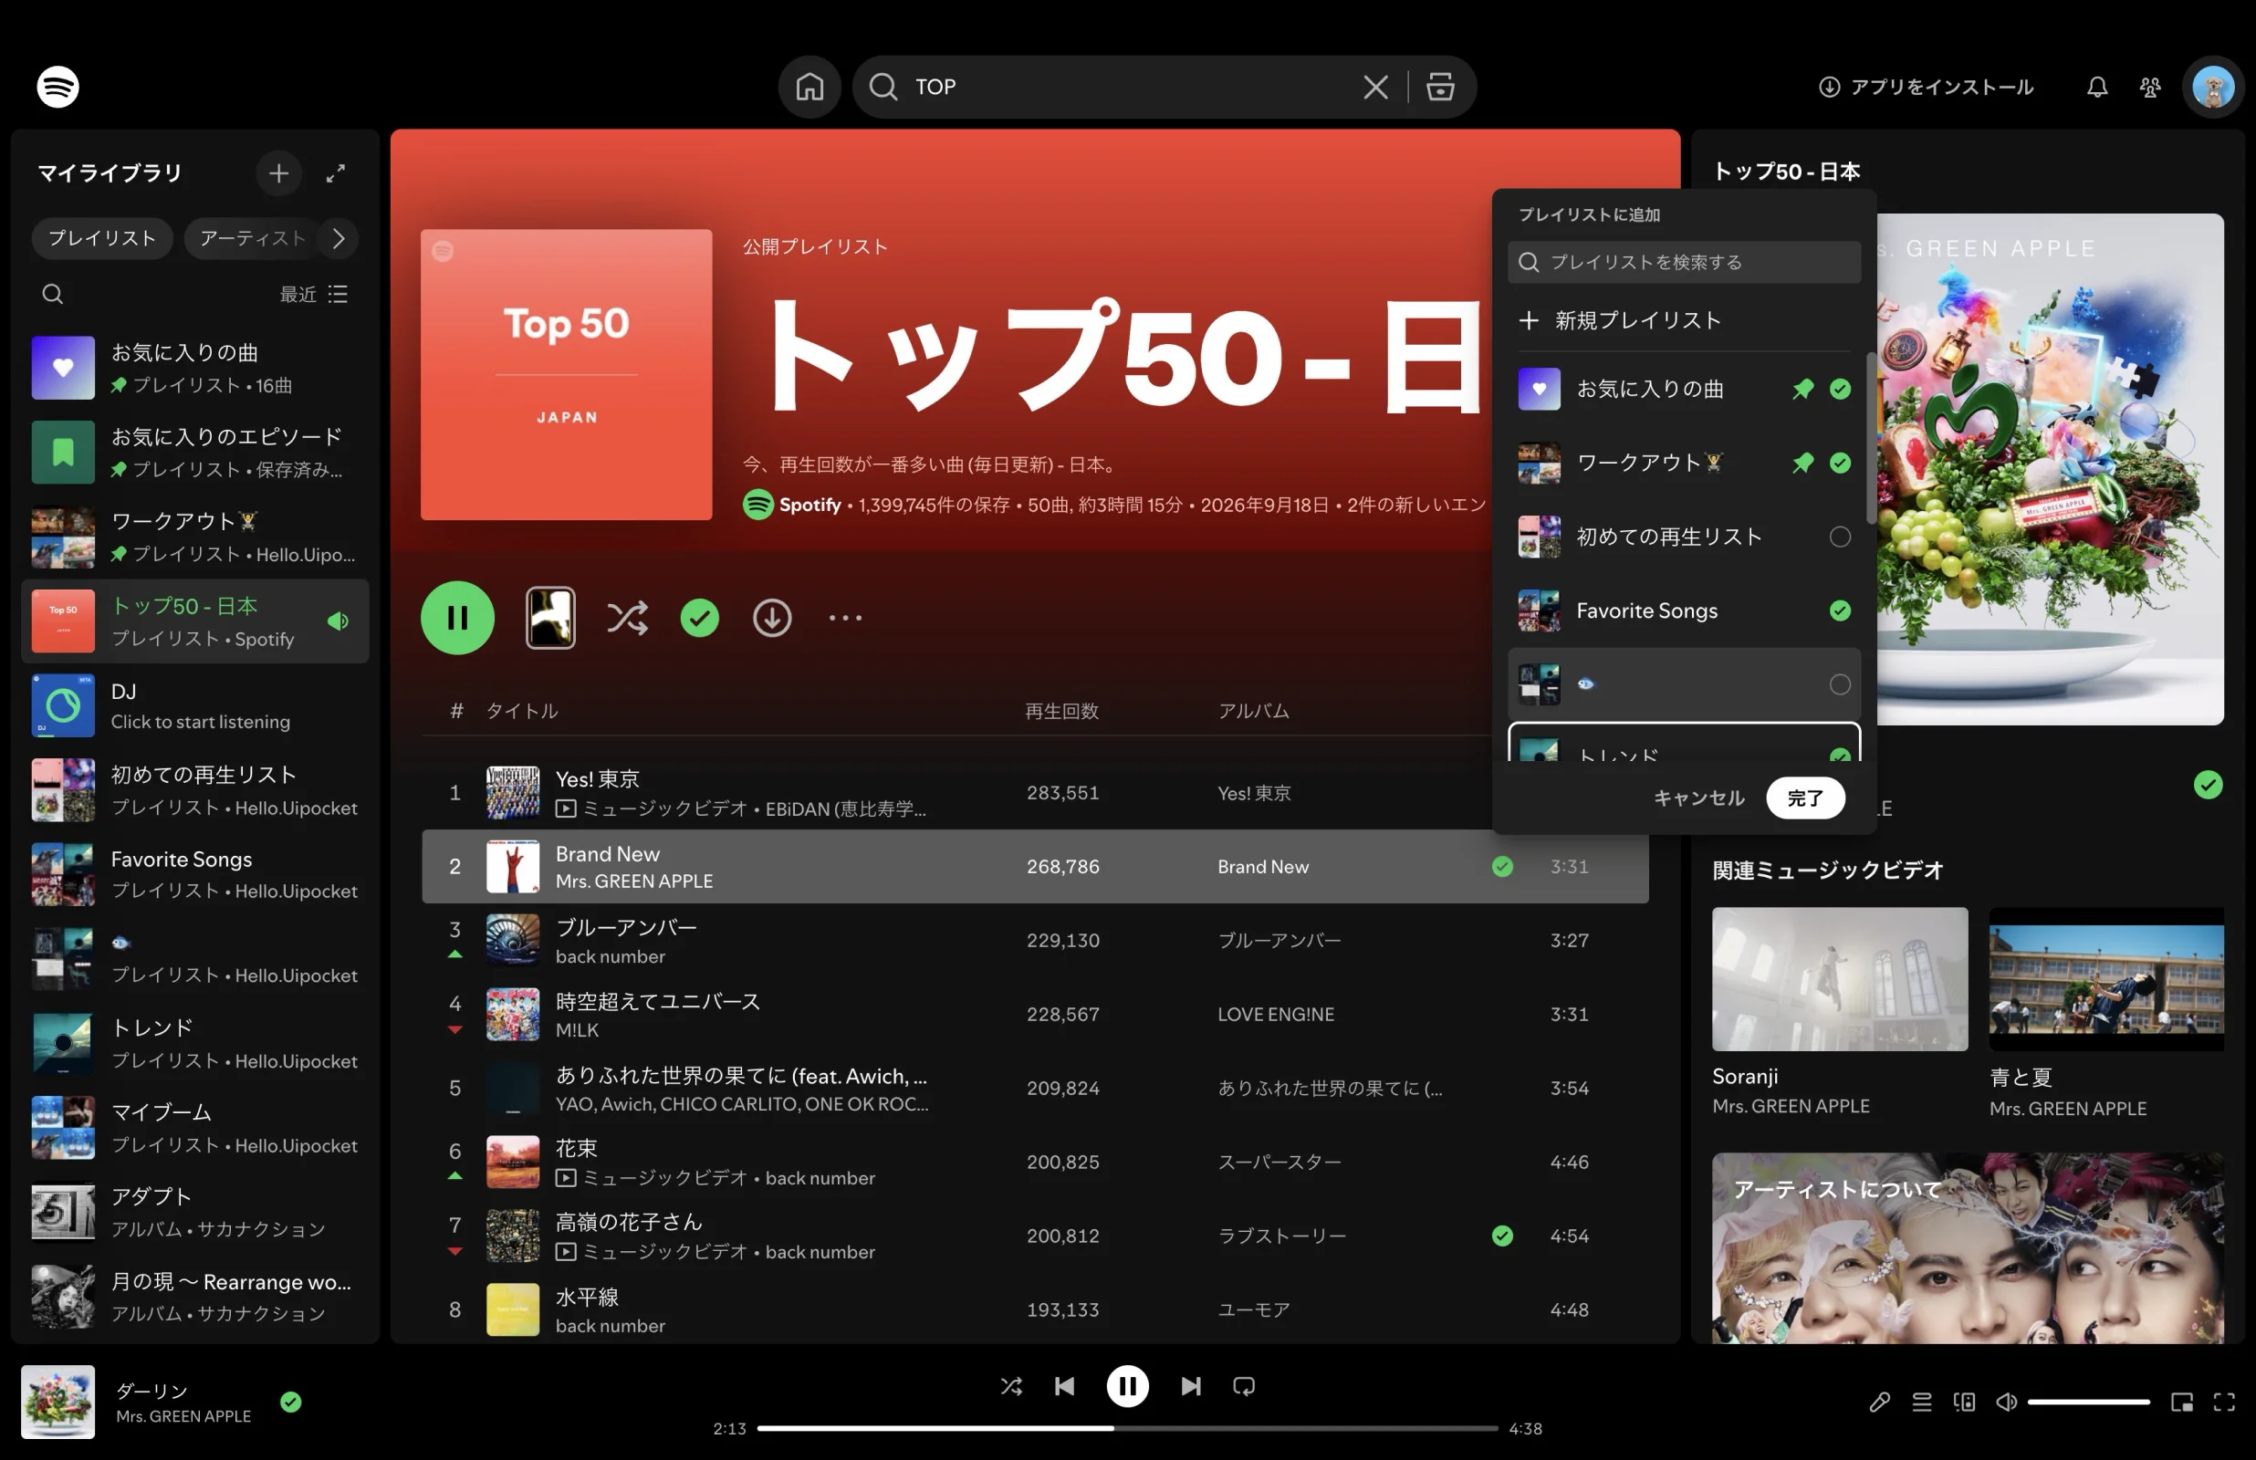Check the fish emoji playlist in add menu

click(x=1840, y=684)
